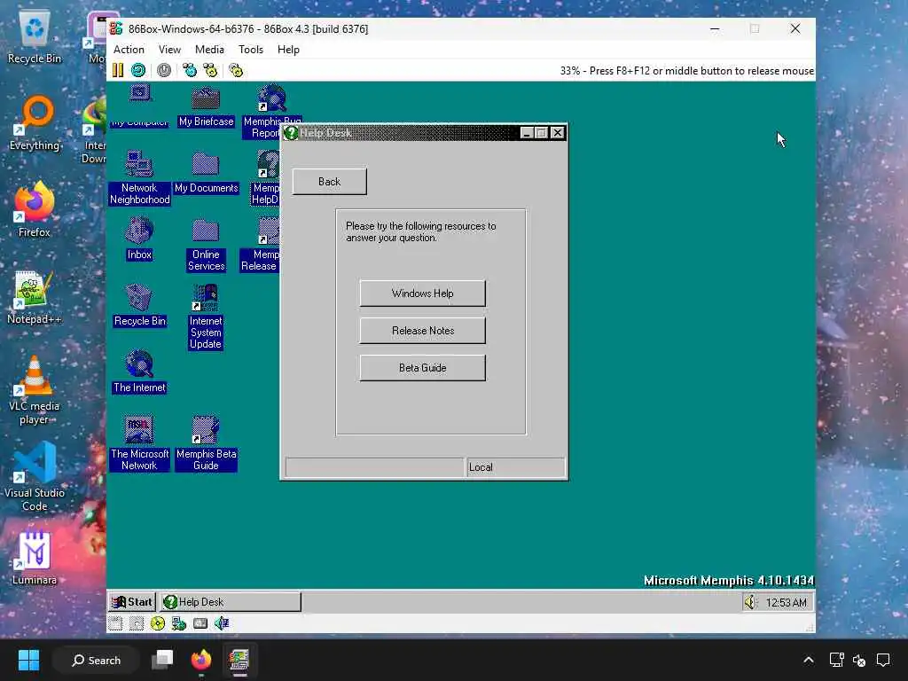Click the floppy drive status bar icon

(x=115, y=623)
